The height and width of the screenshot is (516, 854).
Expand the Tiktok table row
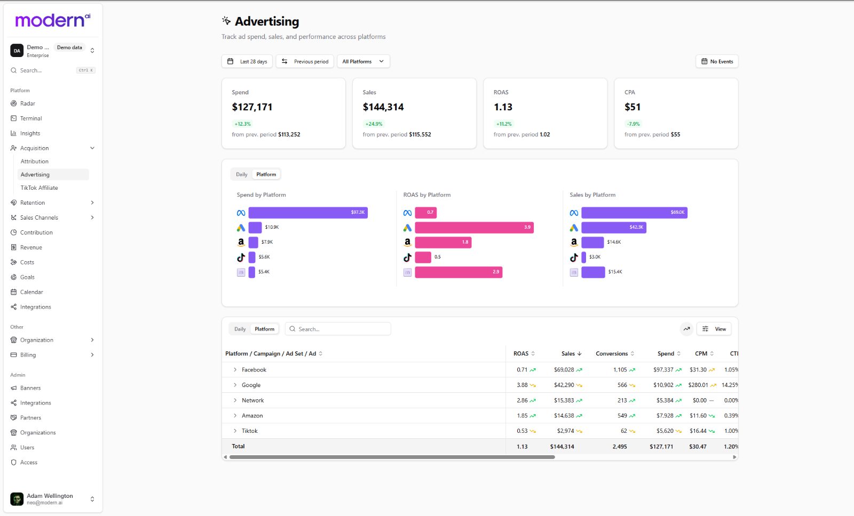click(235, 431)
